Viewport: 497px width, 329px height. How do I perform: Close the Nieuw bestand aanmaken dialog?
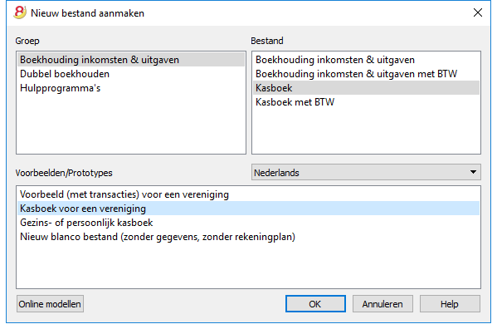(x=478, y=12)
